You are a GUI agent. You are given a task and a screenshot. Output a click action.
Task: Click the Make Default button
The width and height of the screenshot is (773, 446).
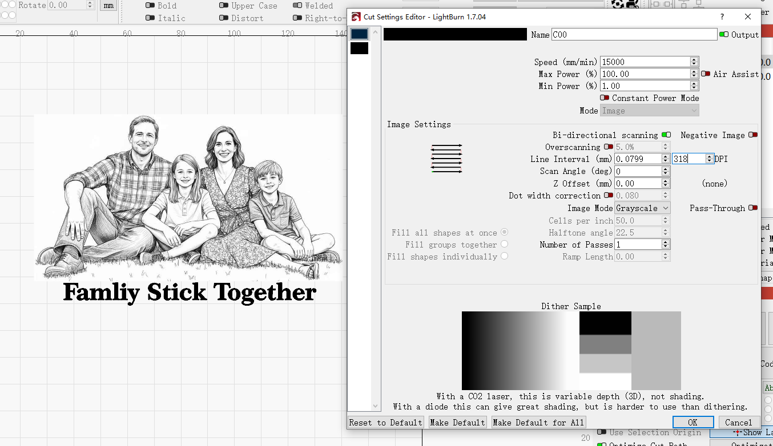coord(457,423)
